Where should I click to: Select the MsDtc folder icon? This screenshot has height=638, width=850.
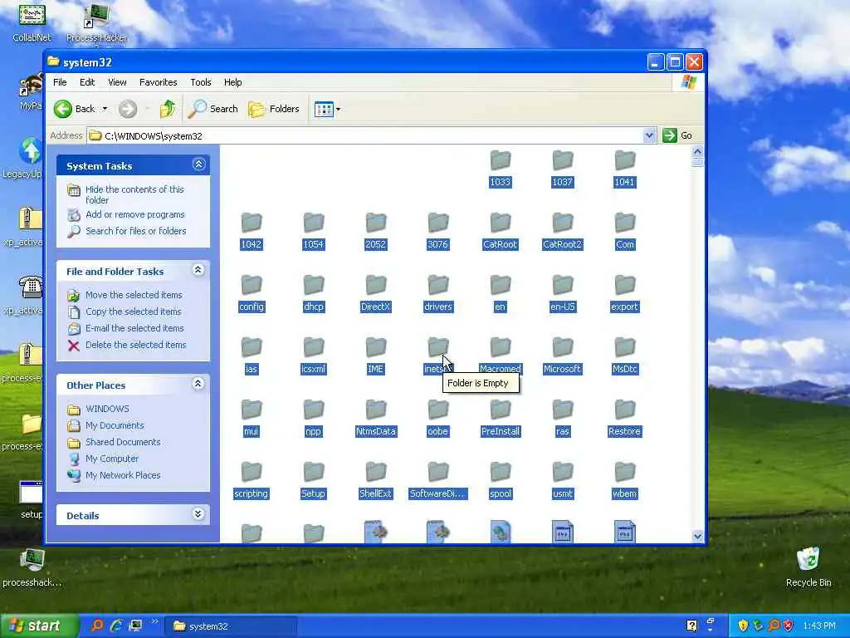[x=624, y=348]
